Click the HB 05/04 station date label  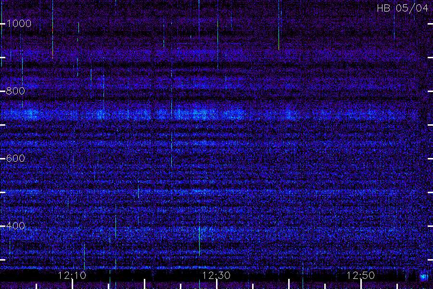click(402, 8)
